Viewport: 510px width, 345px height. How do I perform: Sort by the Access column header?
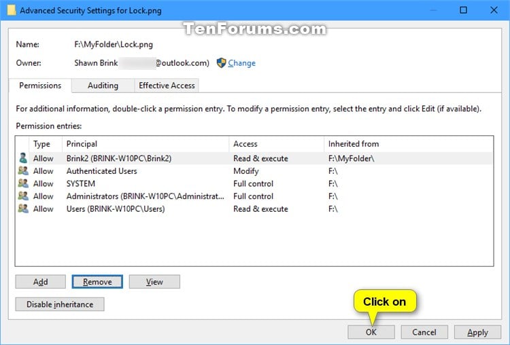277,144
